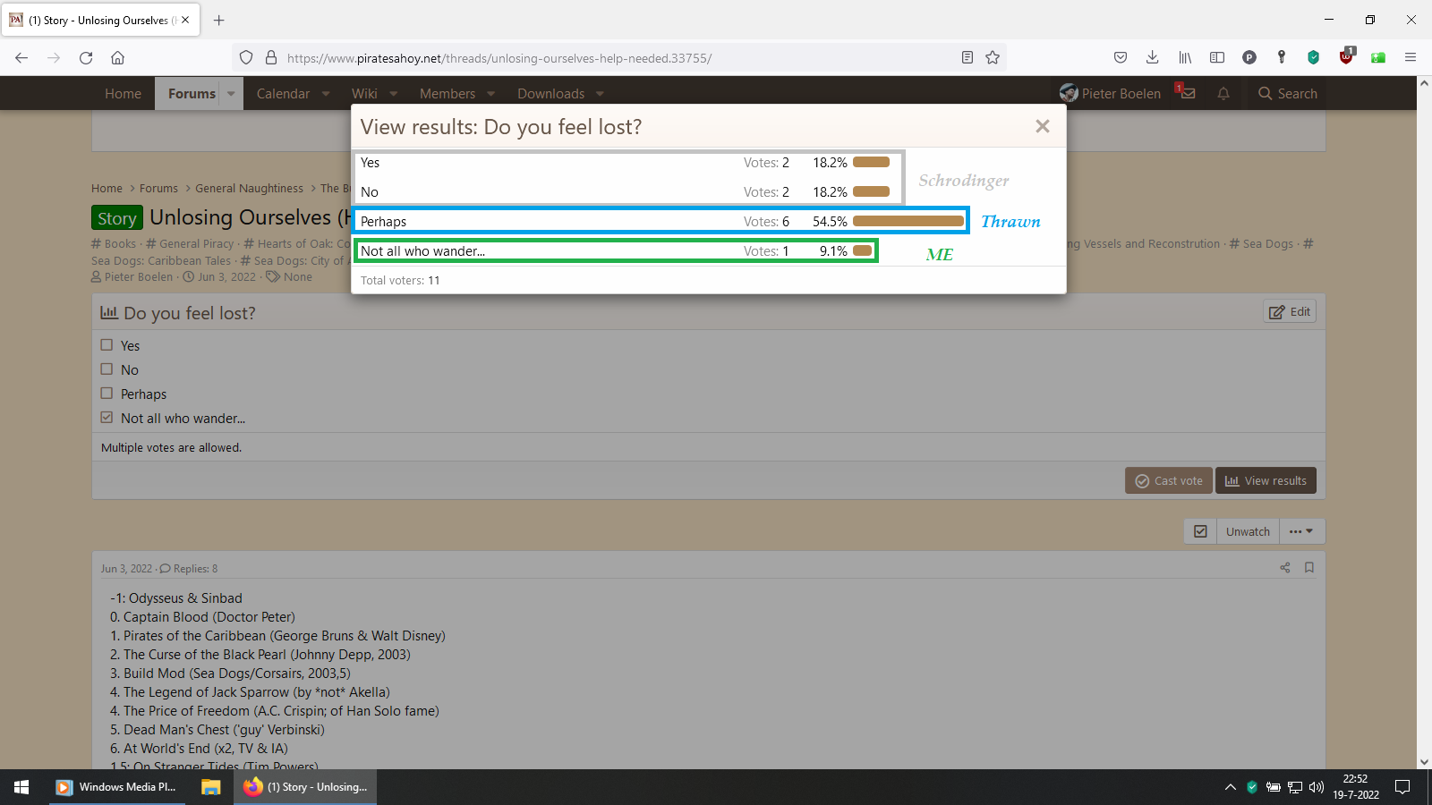Expand Members navigation dropdown arrow
This screenshot has height=805, width=1432.
pos(490,93)
